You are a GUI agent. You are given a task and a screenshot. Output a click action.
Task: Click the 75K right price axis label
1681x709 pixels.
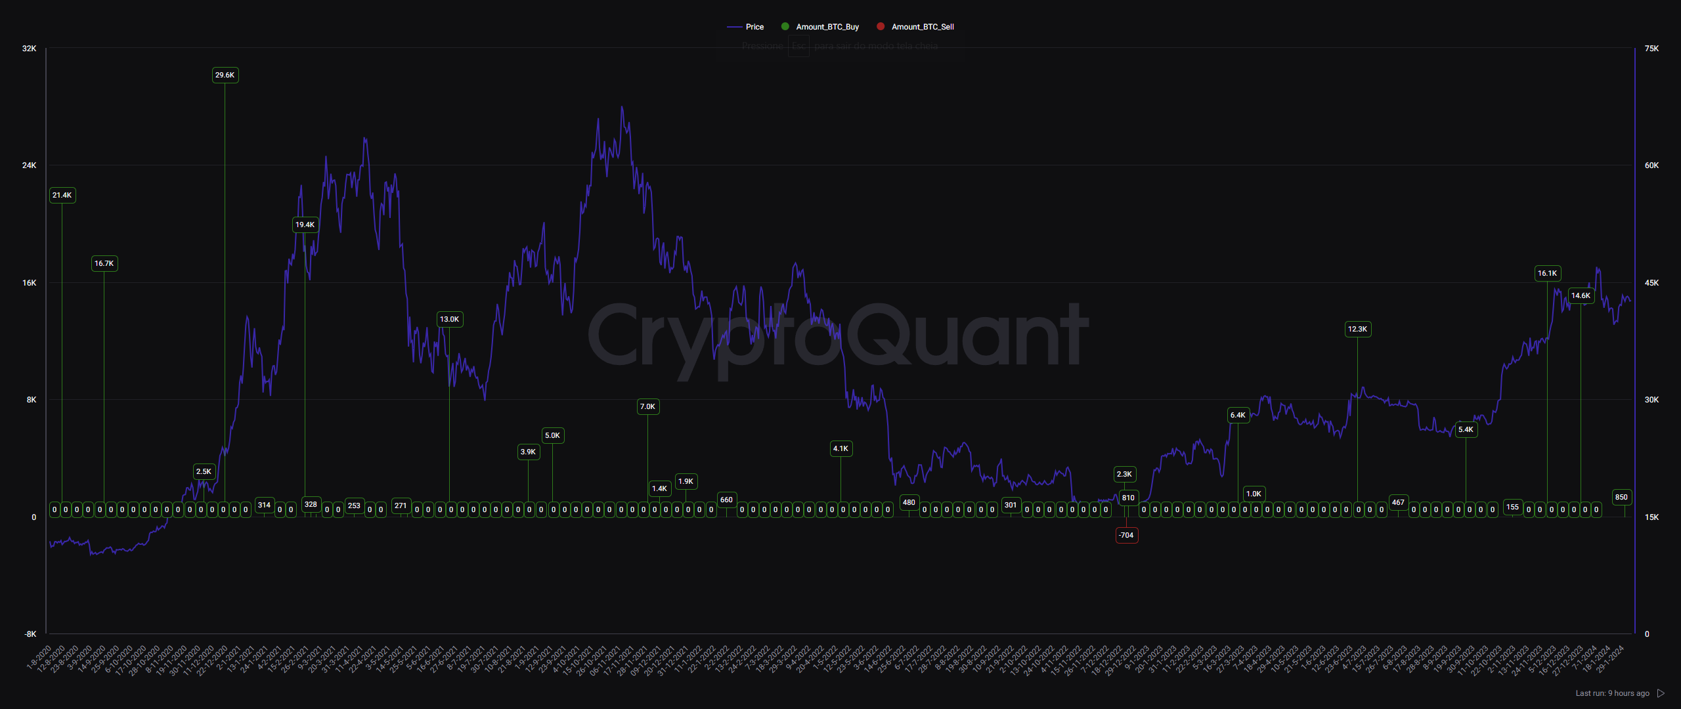(x=1652, y=49)
